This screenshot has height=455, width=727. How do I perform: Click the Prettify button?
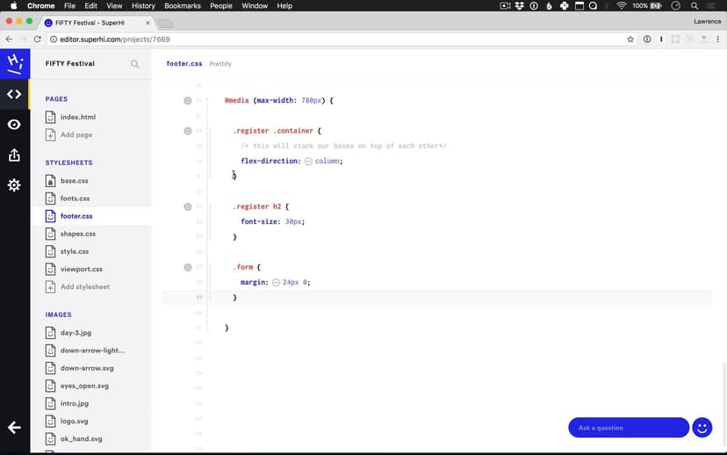coord(220,64)
